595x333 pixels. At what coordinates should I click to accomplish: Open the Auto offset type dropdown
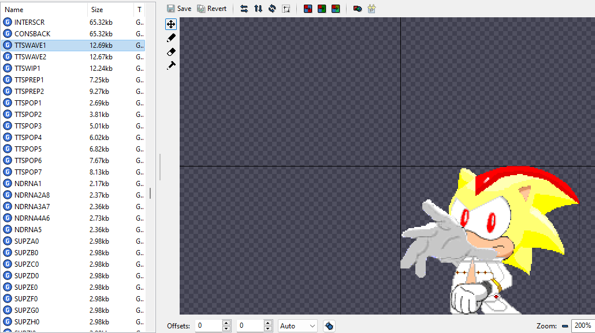[297, 326]
